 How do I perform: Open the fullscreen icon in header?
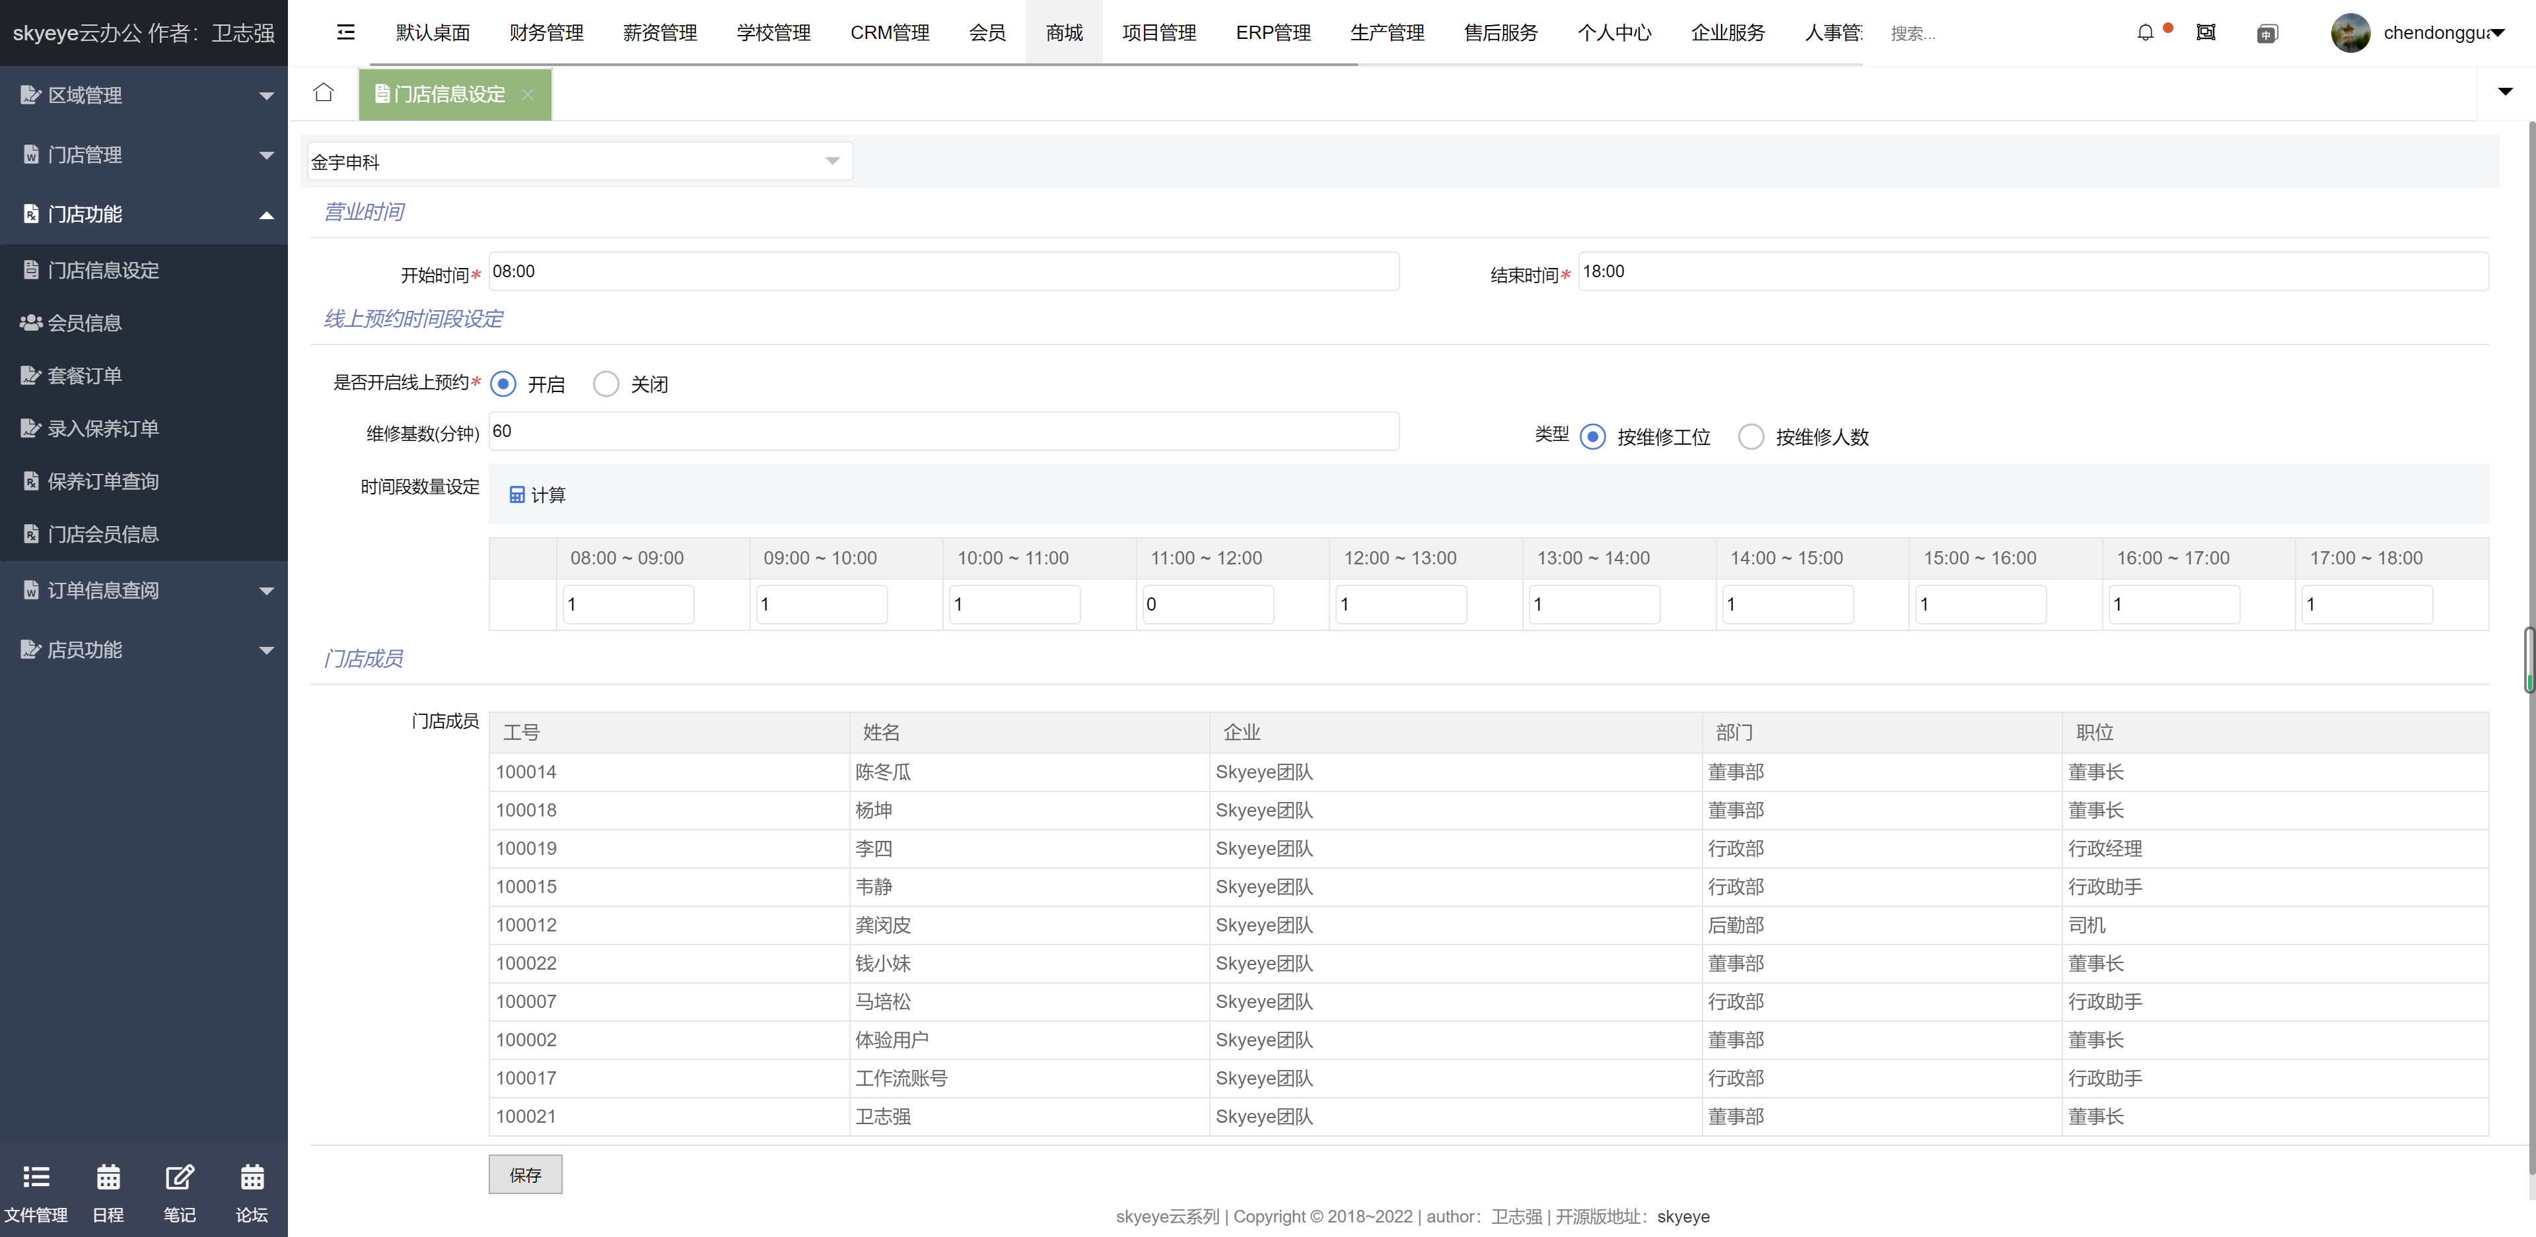coord(2206,32)
